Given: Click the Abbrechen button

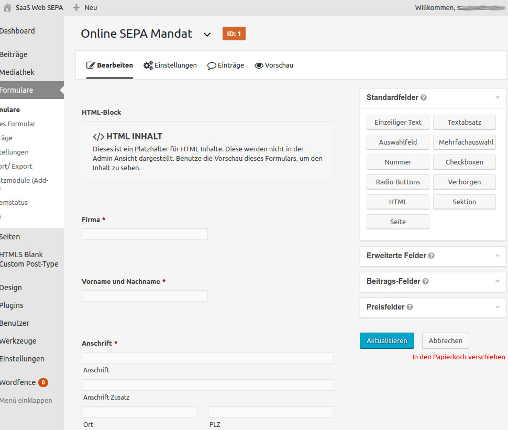Looking at the screenshot, I should tap(446, 341).
